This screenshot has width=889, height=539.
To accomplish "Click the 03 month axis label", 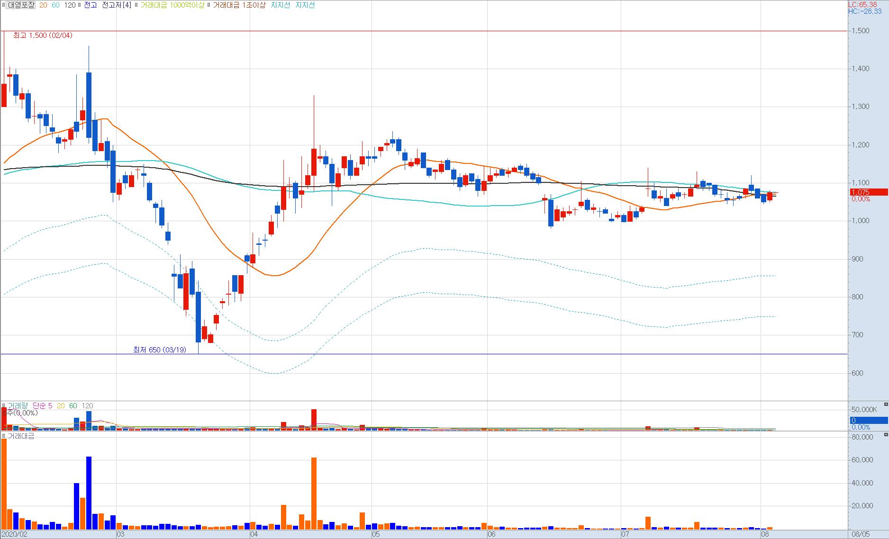I will point(120,534).
